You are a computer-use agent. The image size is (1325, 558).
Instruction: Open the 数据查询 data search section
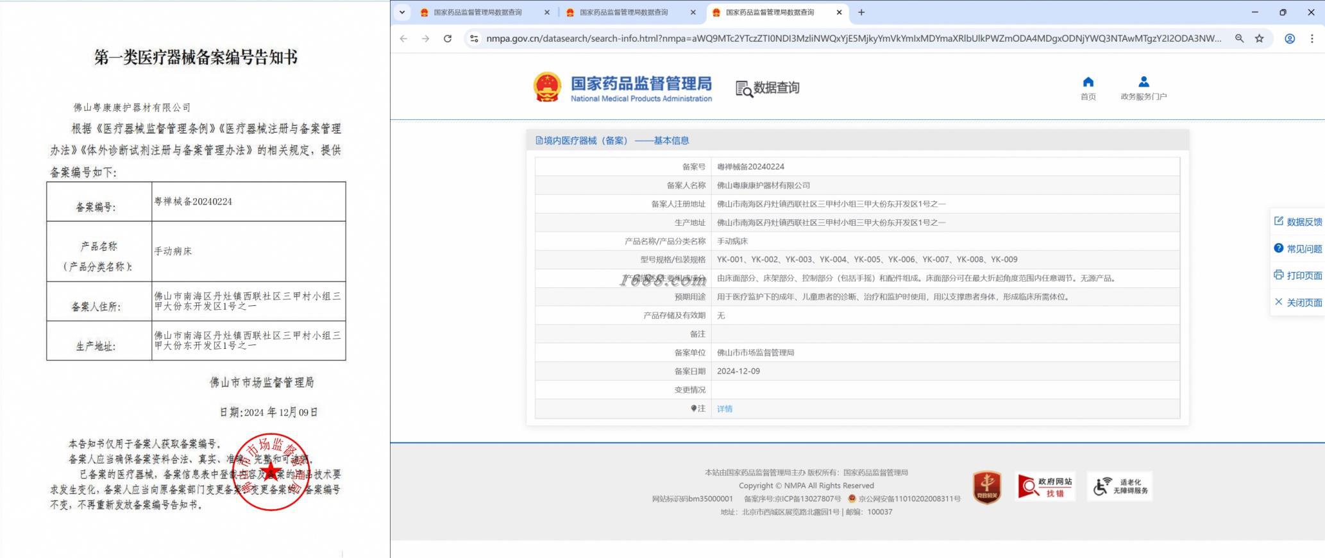768,88
